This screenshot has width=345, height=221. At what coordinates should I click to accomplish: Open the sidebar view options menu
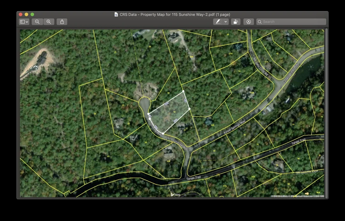24,22
